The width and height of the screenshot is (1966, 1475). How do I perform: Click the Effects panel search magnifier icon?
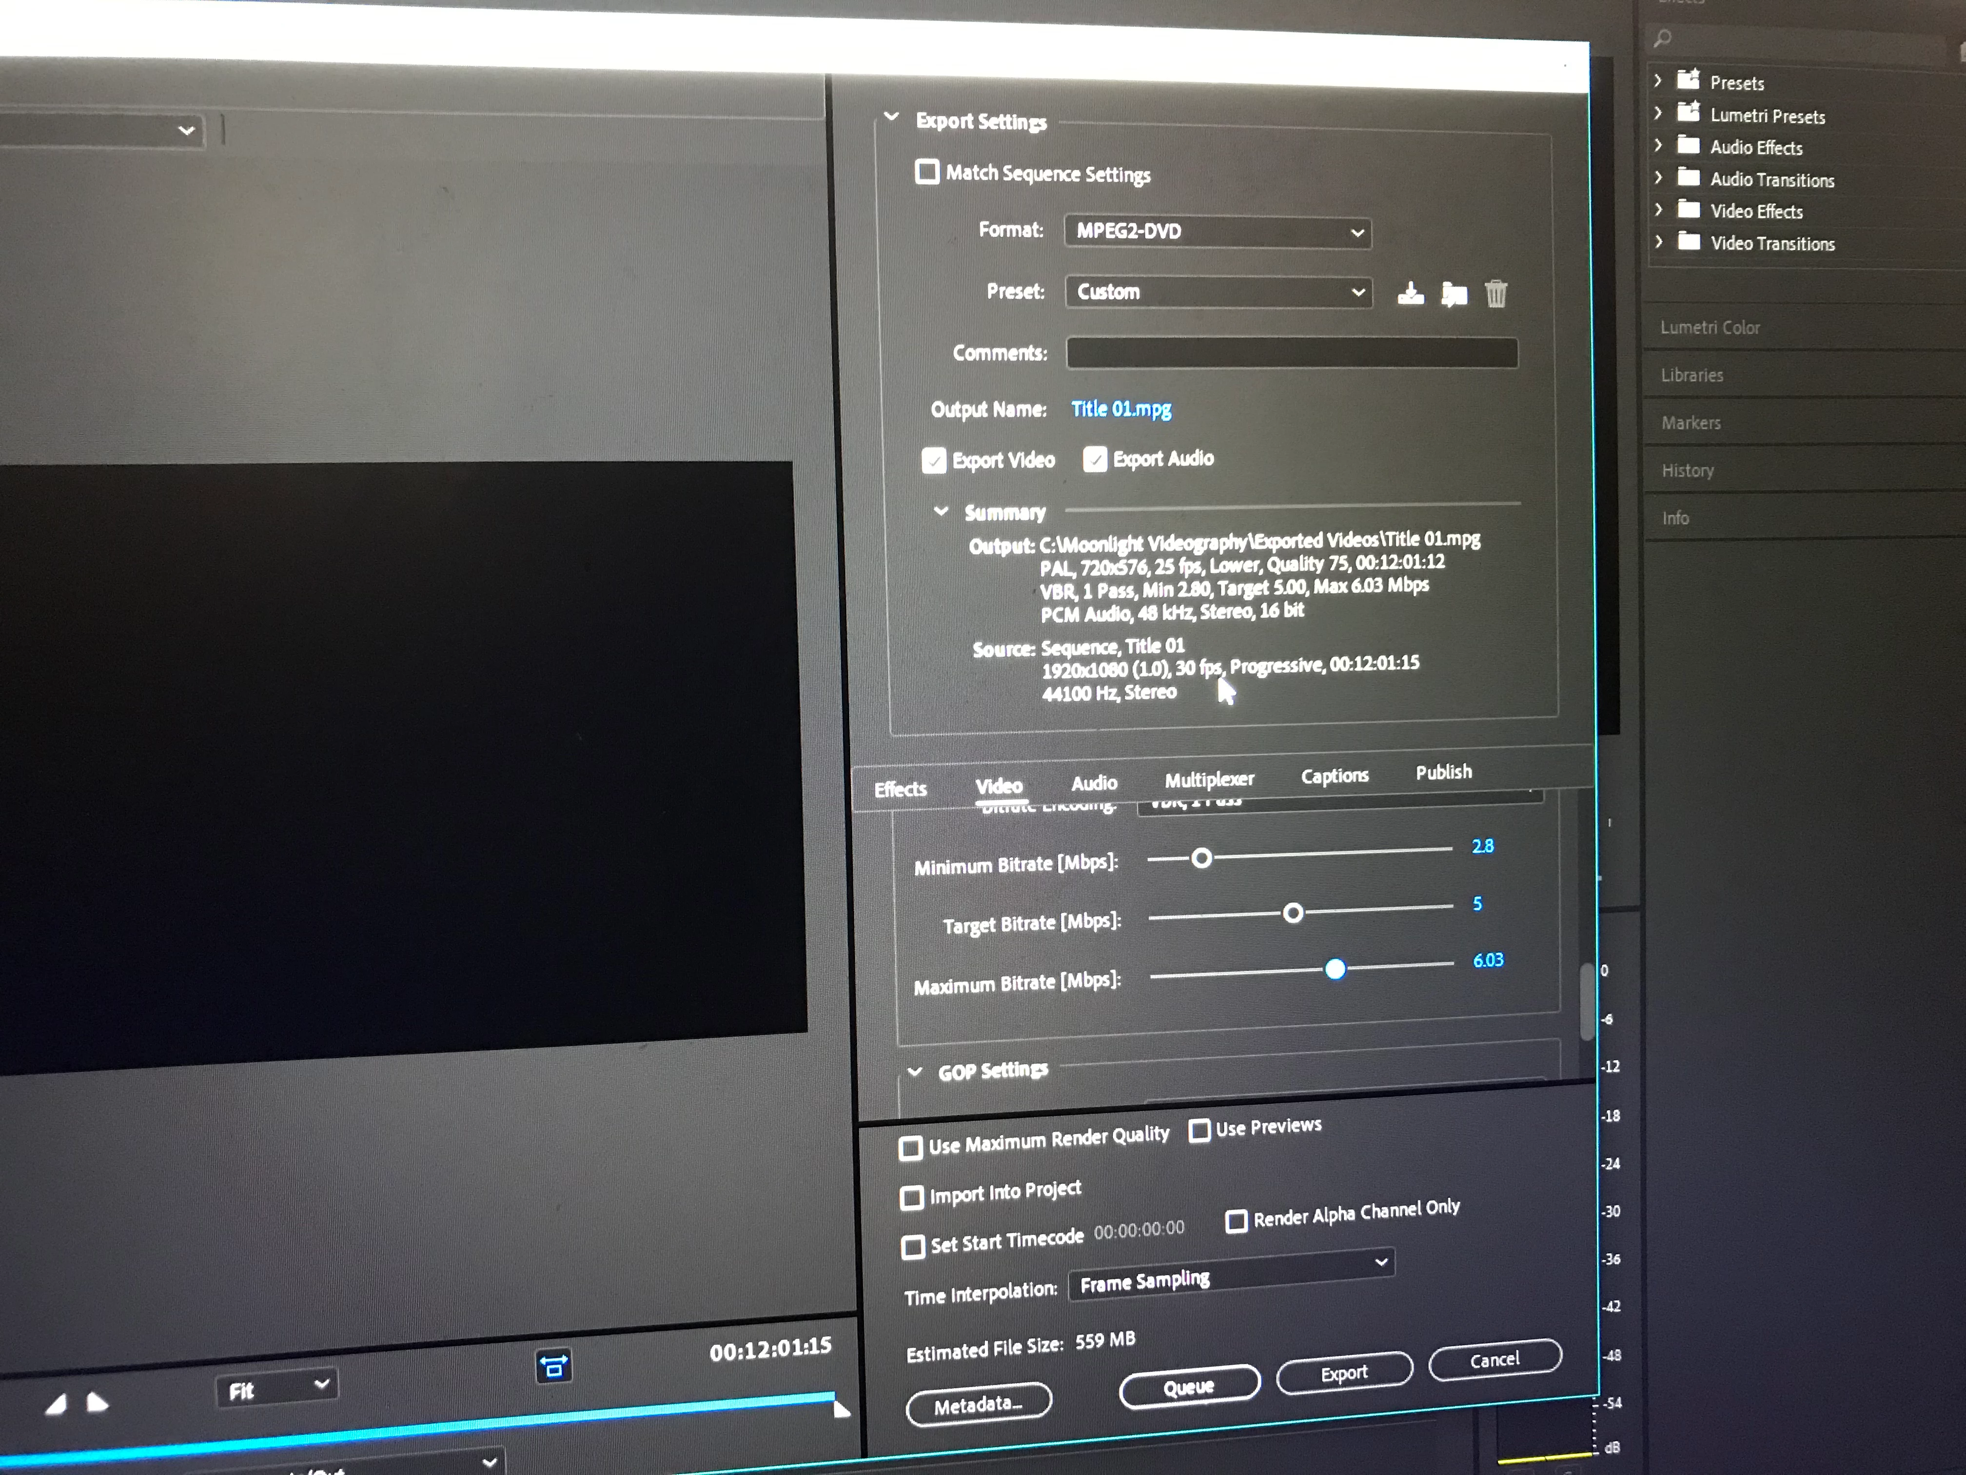pos(1662,38)
